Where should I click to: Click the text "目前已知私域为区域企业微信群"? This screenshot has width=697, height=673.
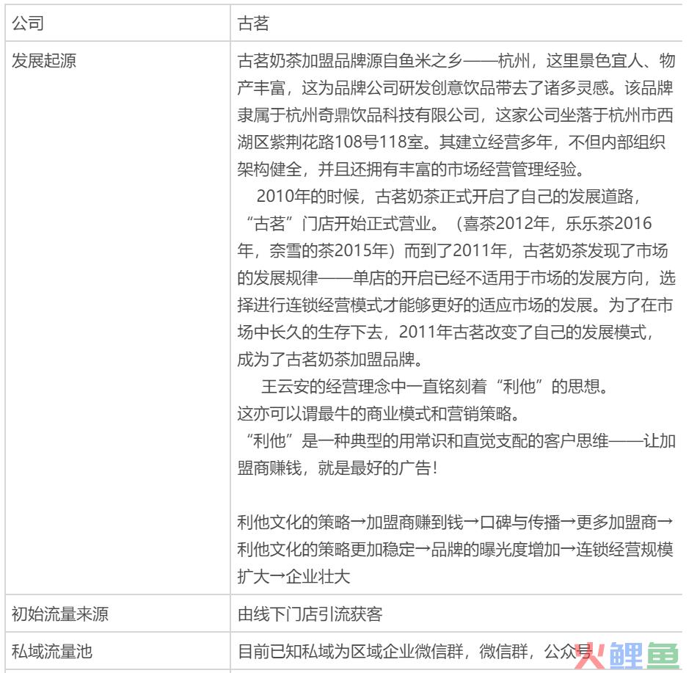coord(350,651)
